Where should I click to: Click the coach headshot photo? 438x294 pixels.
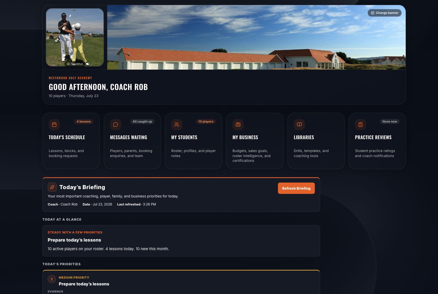coord(75,37)
